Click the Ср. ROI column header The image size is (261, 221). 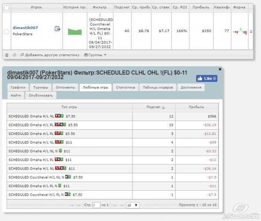180,7
